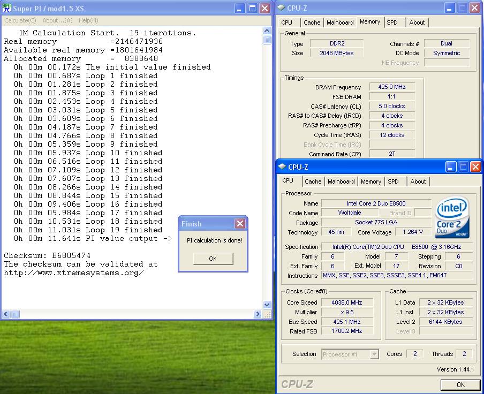This screenshot has height=394, width=484.
Task: Click the front CPU-Z window title icon
Action: click(283, 166)
